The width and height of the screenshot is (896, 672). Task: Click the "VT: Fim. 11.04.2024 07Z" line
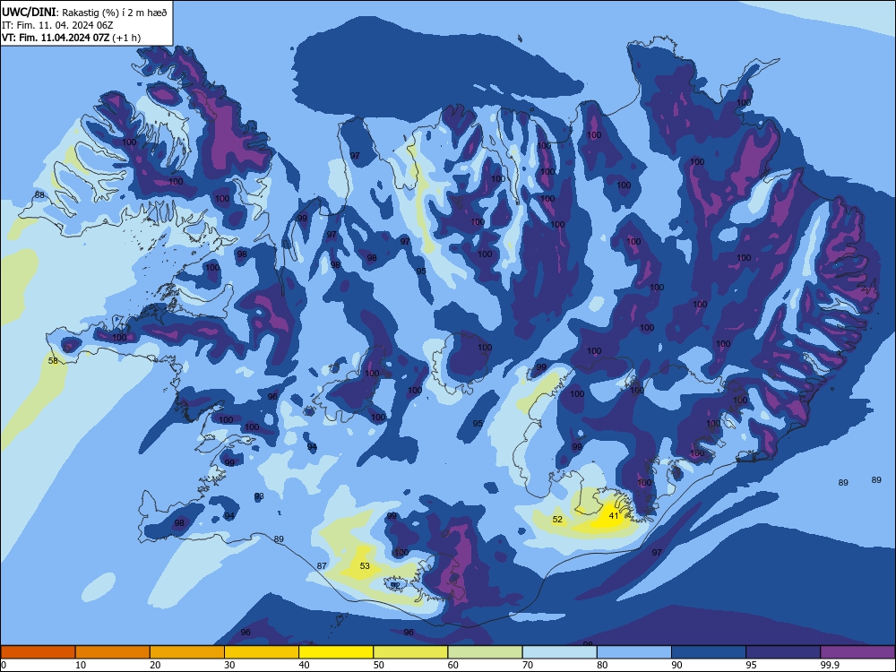click(56, 38)
